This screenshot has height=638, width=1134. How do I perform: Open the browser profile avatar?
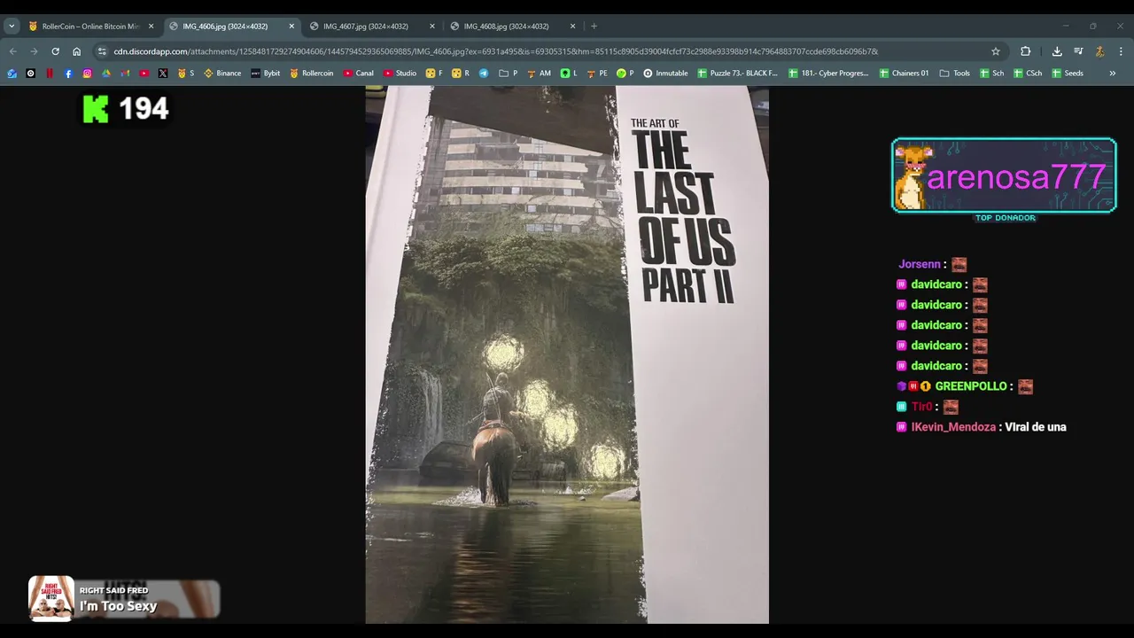point(1099,51)
